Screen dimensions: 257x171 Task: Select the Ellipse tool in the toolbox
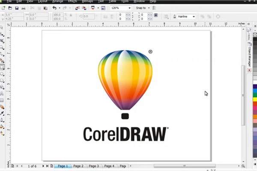2,74
